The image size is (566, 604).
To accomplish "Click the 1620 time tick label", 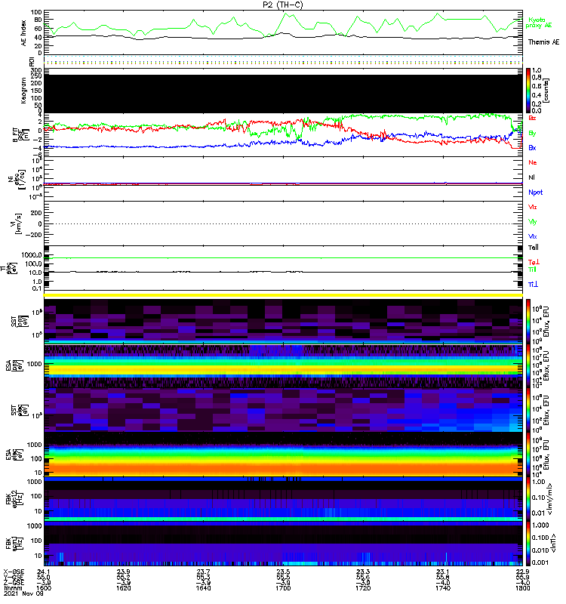I will (124, 588).
